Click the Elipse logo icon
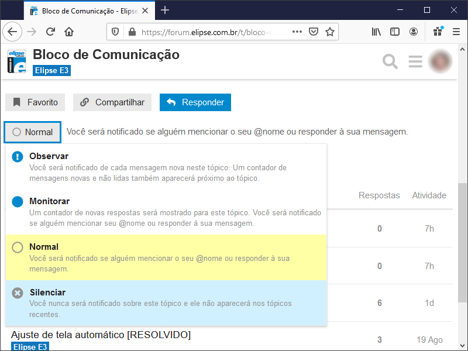Image resolution: width=468 pixels, height=351 pixels. pos(17,61)
